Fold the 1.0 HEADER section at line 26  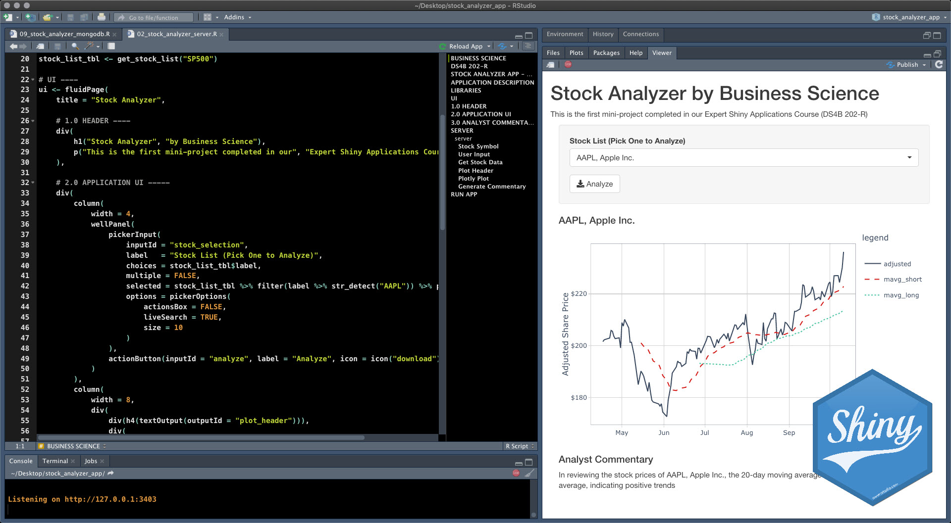[33, 121]
